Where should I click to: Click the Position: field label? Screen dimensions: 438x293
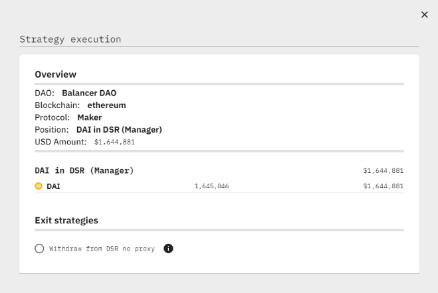tap(52, 130)
